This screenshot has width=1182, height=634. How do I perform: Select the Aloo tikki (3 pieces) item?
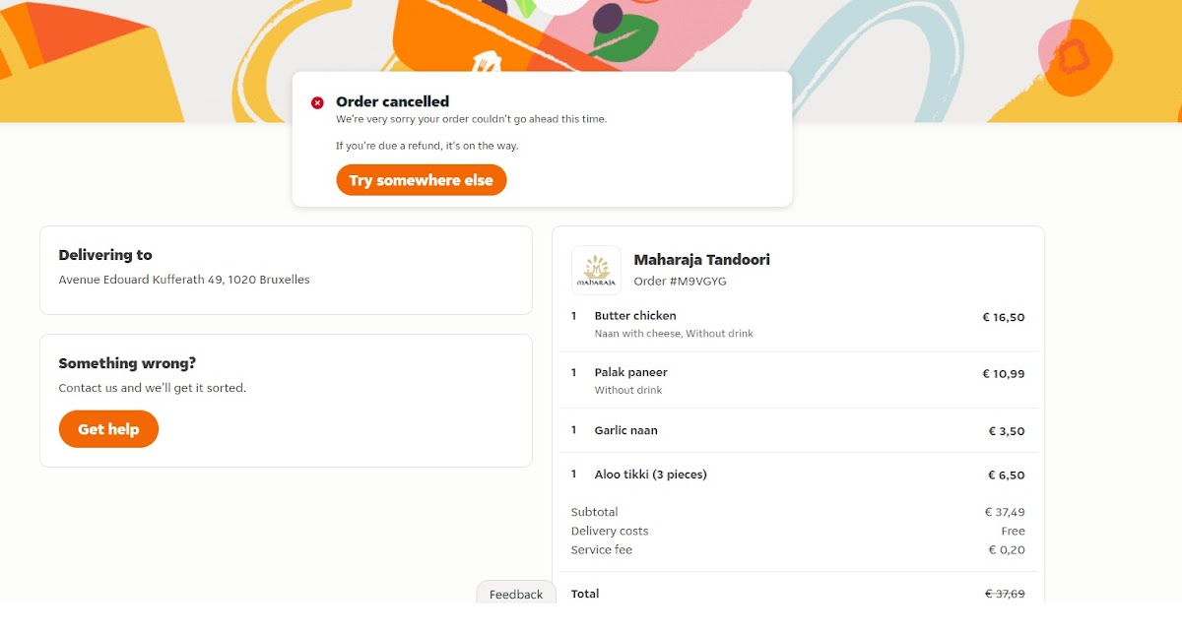coord(798,475)
